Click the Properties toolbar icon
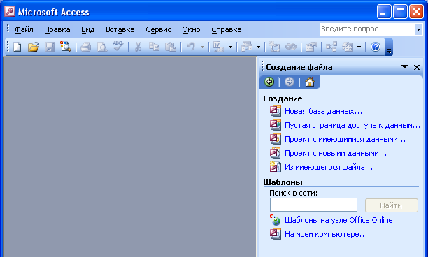Viewport: 428px width, 257px height. (311, 47)
